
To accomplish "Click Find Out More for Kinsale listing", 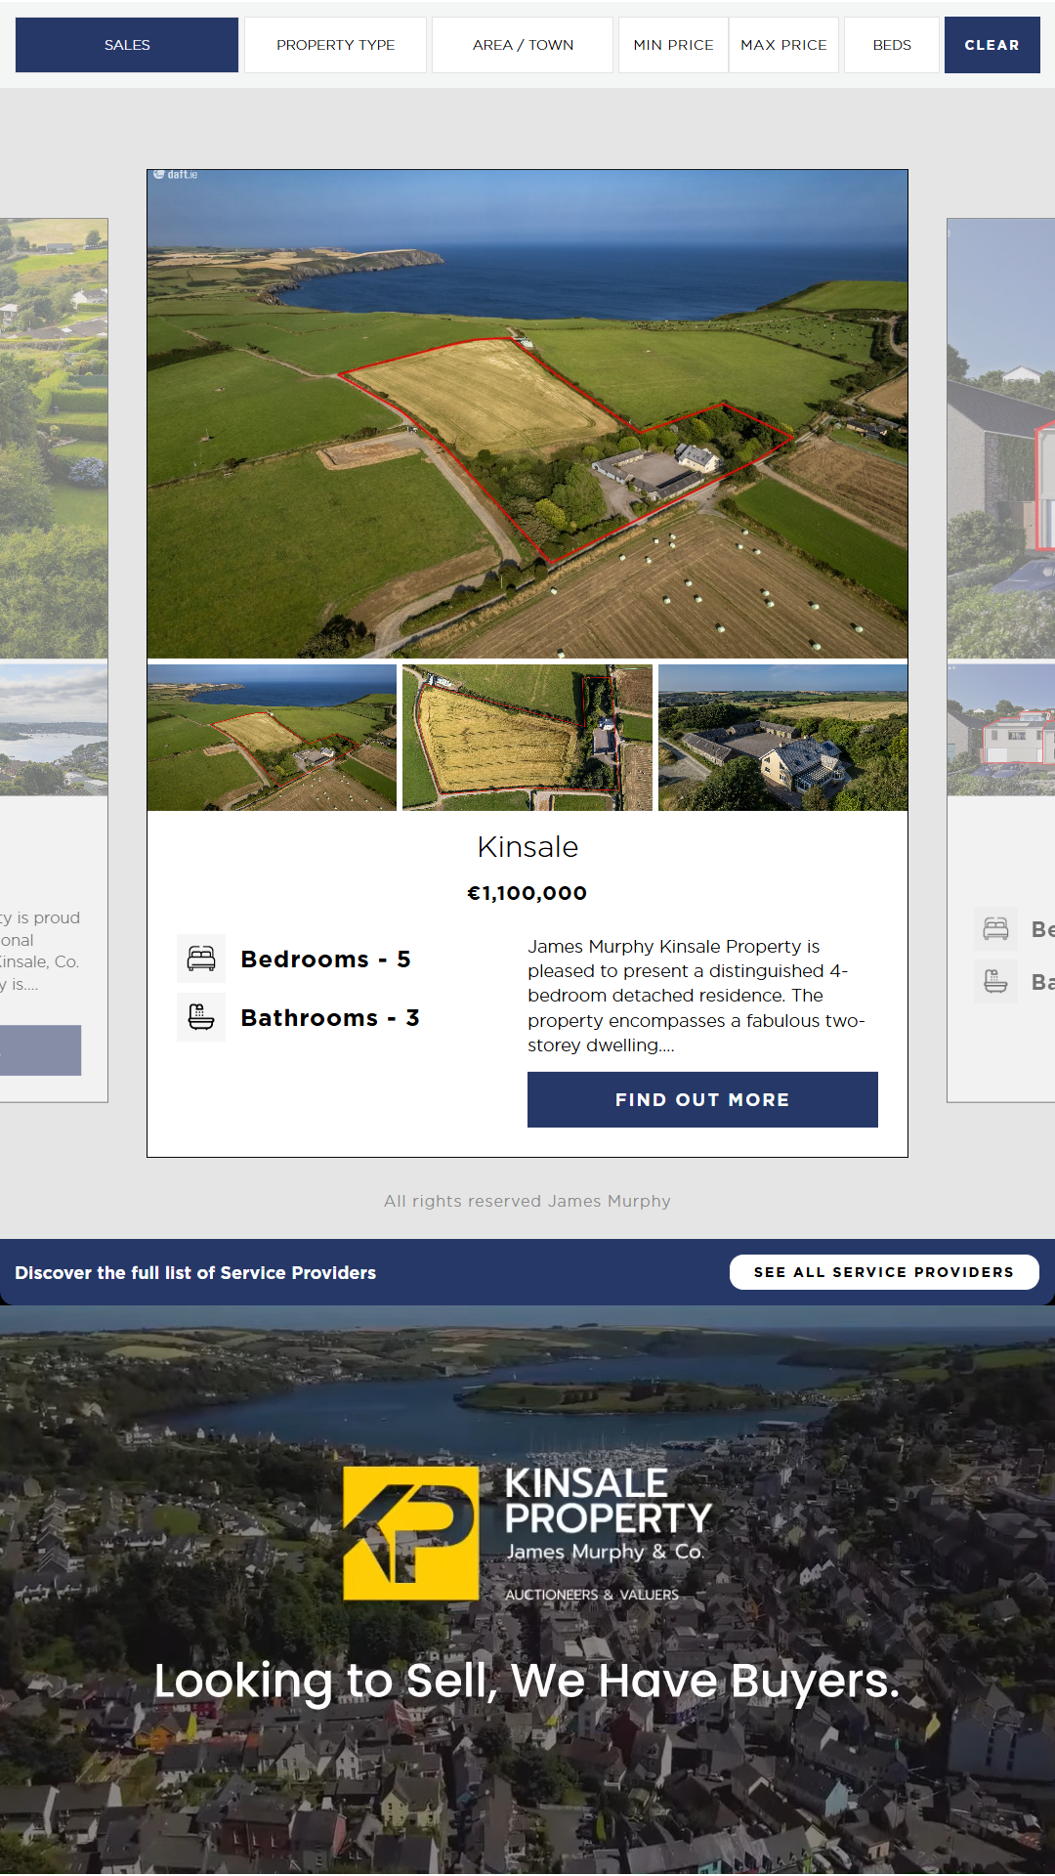I will click(702, 1099).
